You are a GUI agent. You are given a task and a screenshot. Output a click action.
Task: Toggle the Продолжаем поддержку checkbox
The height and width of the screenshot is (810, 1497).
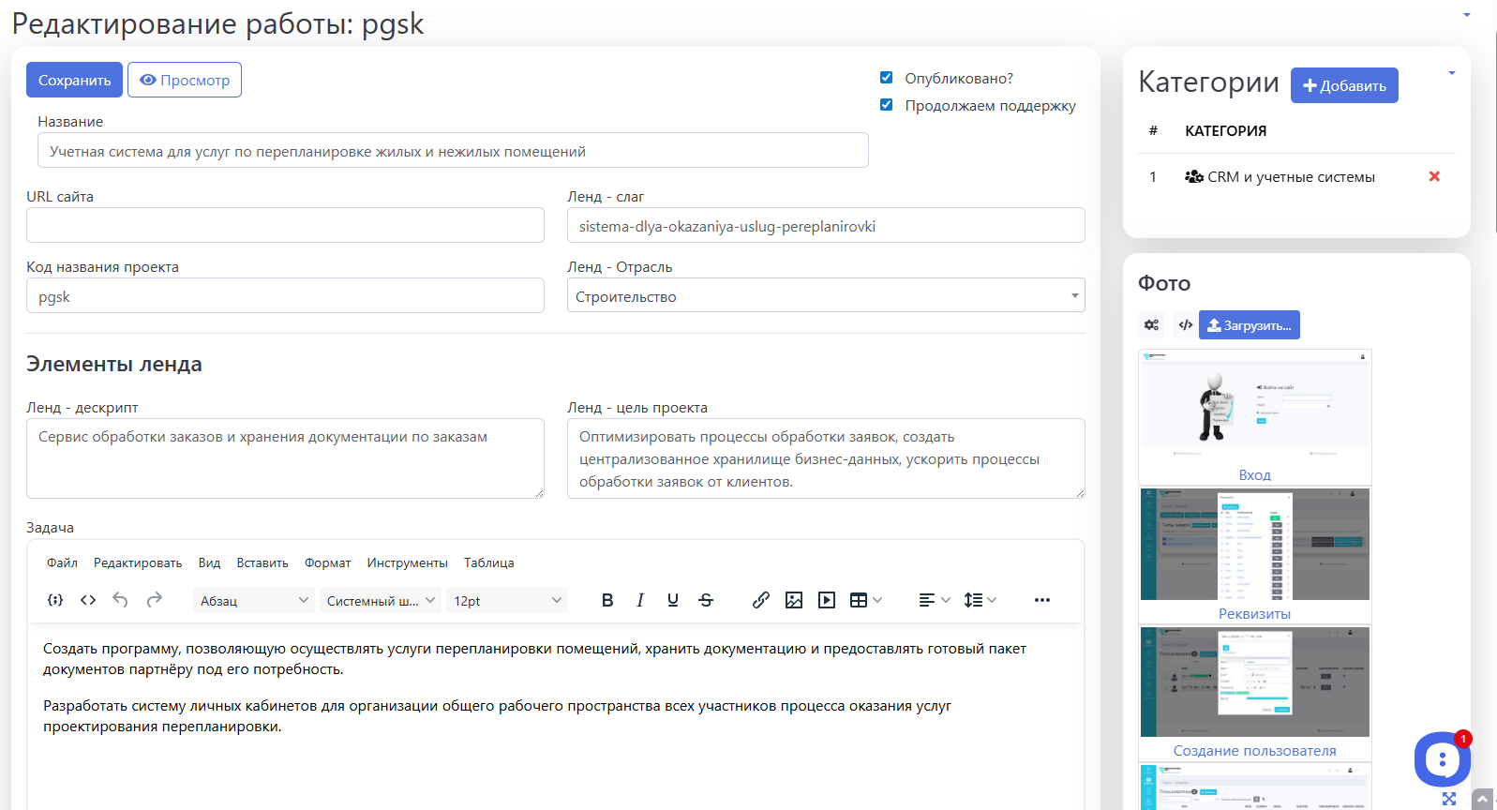click(x=886, y=105)
